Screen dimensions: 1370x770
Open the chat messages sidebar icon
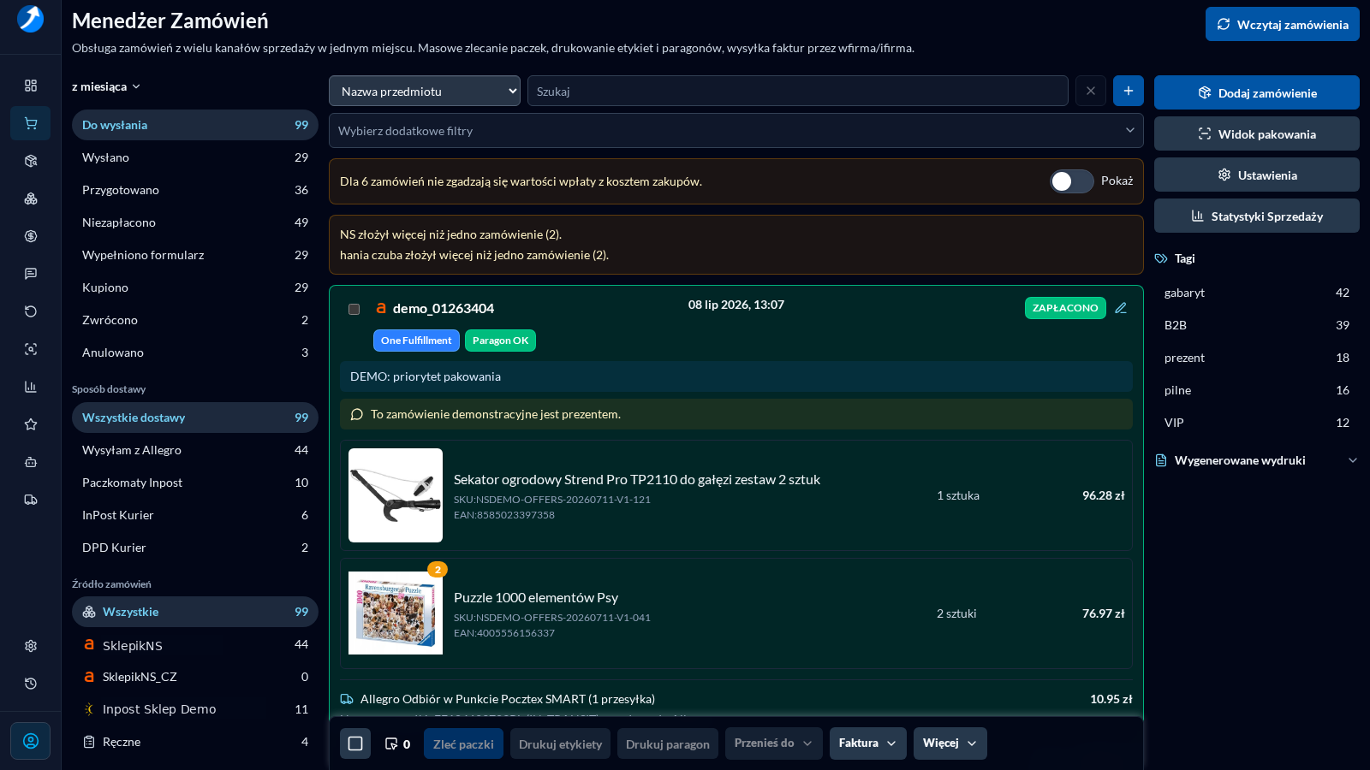click(x=31, y=274)
